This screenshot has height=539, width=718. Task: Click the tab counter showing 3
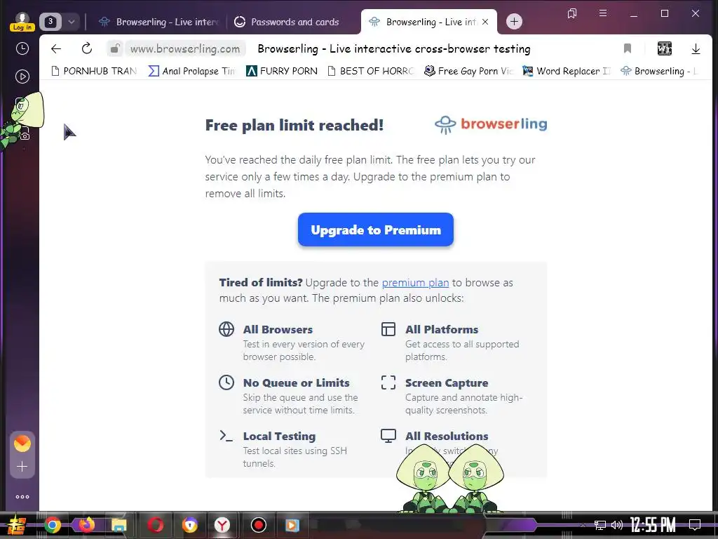pos(50,22)
